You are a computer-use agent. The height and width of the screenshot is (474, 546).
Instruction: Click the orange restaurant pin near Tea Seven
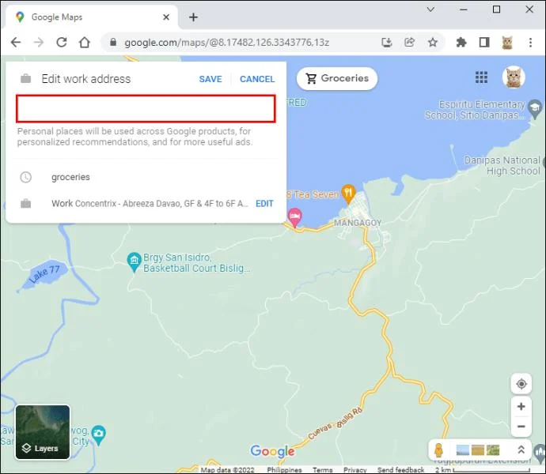coord(348,194)
